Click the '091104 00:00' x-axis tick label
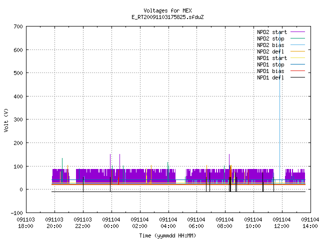This screenshot has height=240, width=320. pyautogui.click(x=111, y=223)
